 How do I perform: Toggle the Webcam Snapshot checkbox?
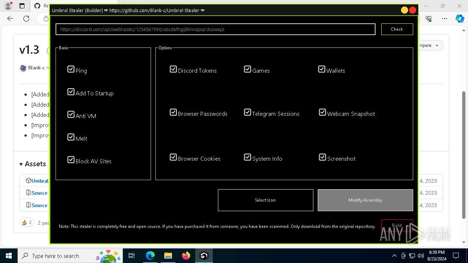pyautogui.click(x=322, y=112)
